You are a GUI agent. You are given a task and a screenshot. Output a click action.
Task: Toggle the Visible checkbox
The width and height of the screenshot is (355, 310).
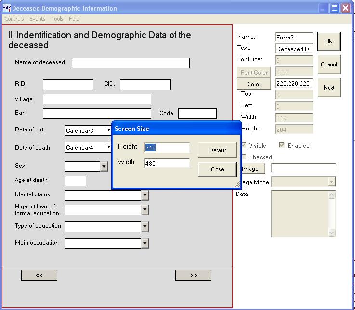click(244, 145)
